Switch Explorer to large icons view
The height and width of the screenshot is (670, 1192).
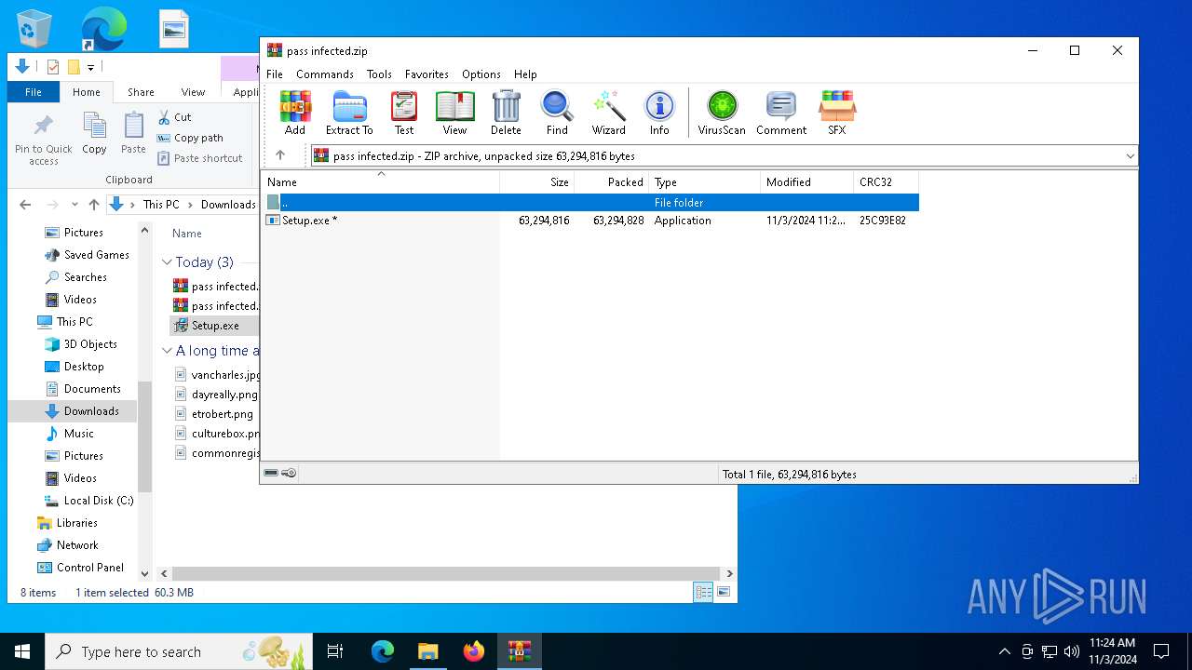724,592
